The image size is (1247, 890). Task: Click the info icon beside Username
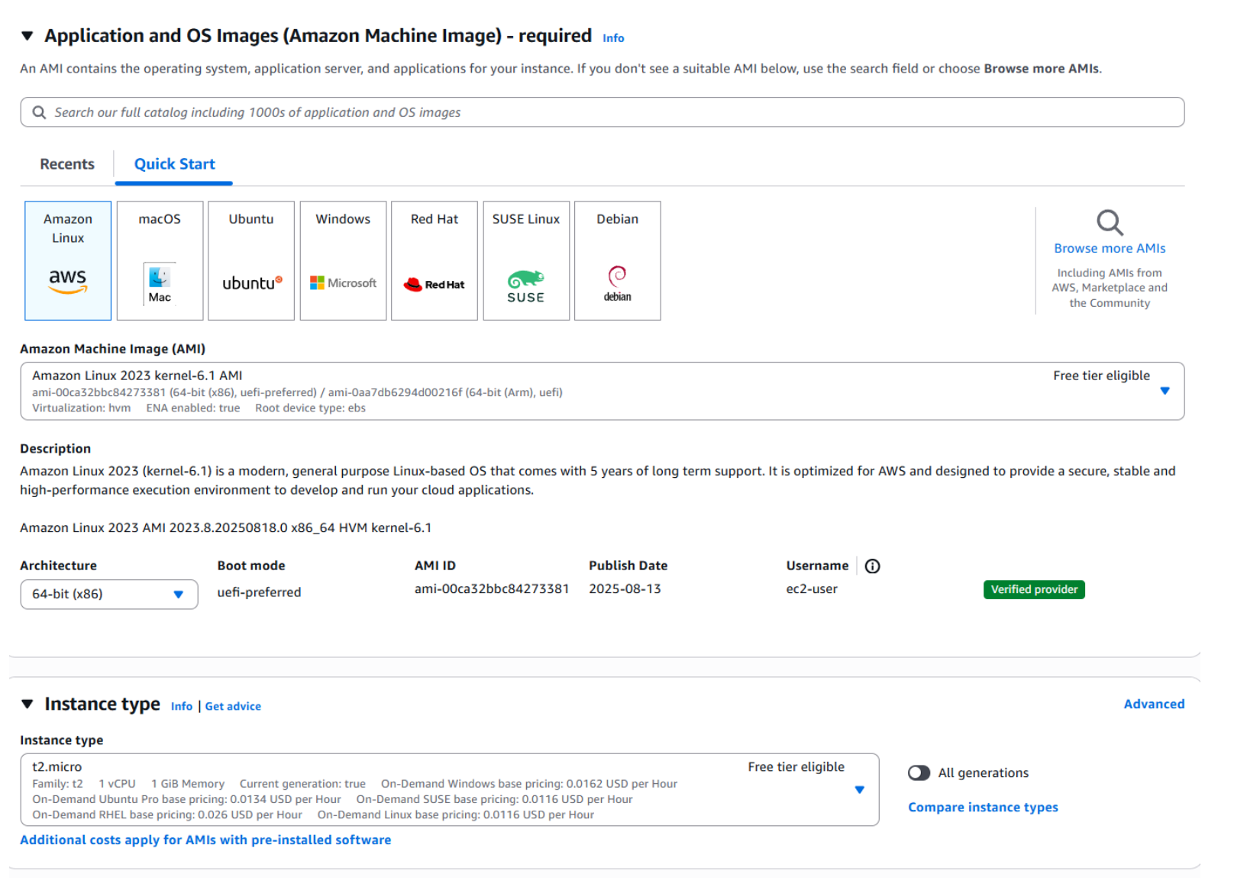872,566
